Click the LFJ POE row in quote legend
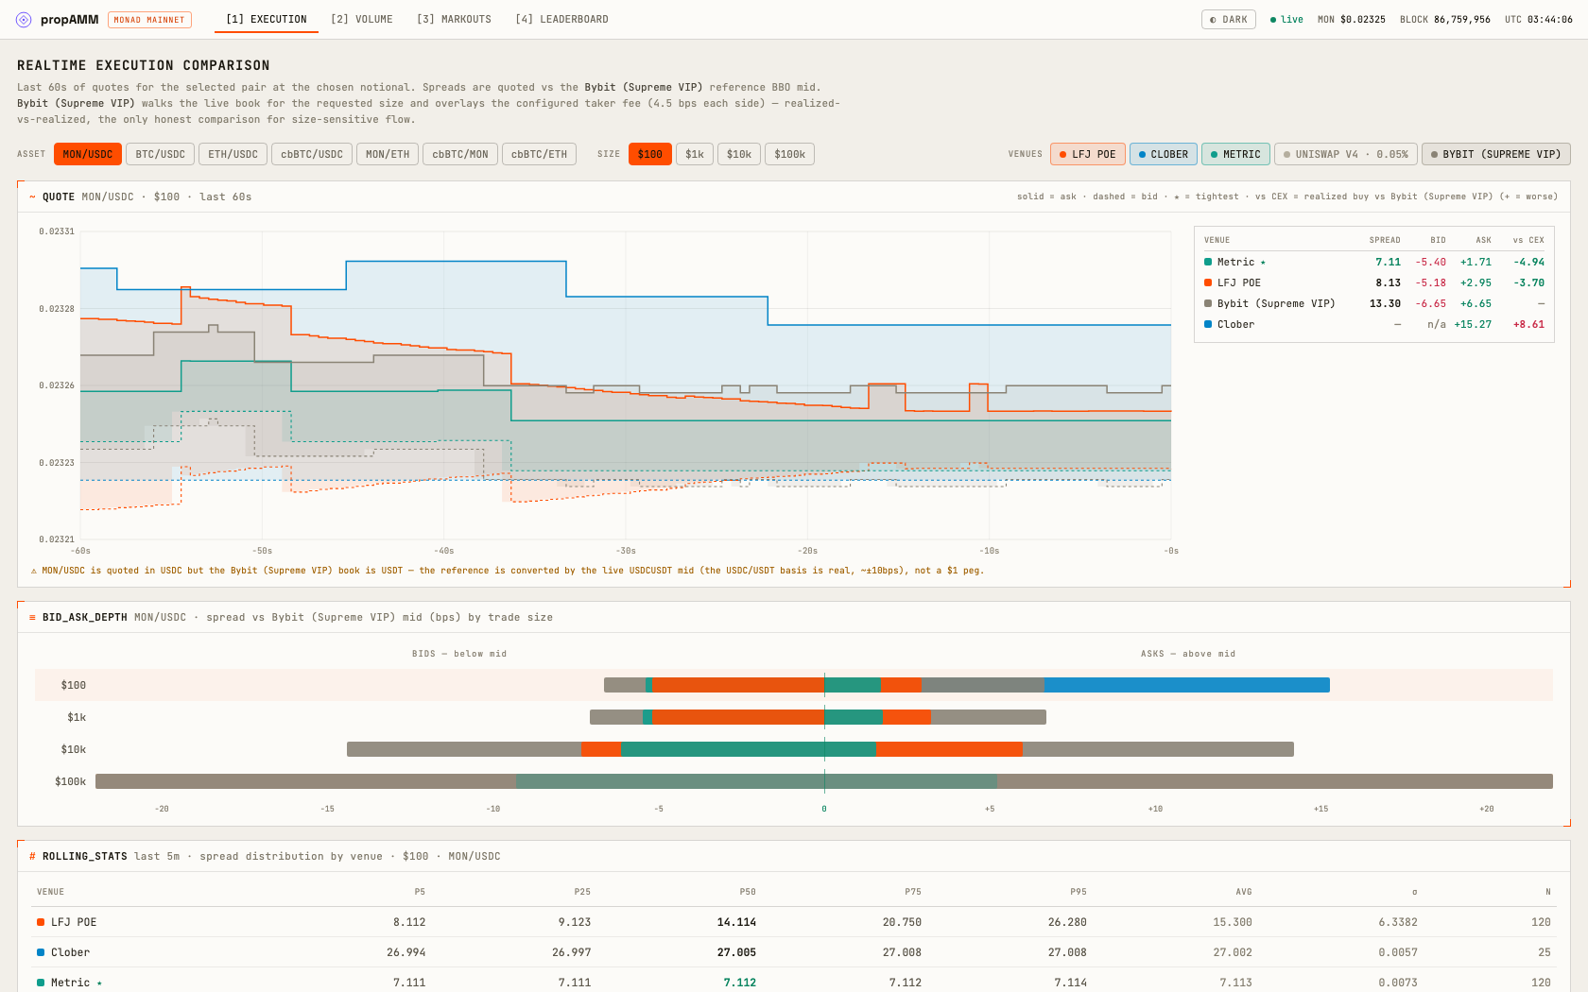The width and height of the screenshot is (1588, 992). (x=1374, y=282)
